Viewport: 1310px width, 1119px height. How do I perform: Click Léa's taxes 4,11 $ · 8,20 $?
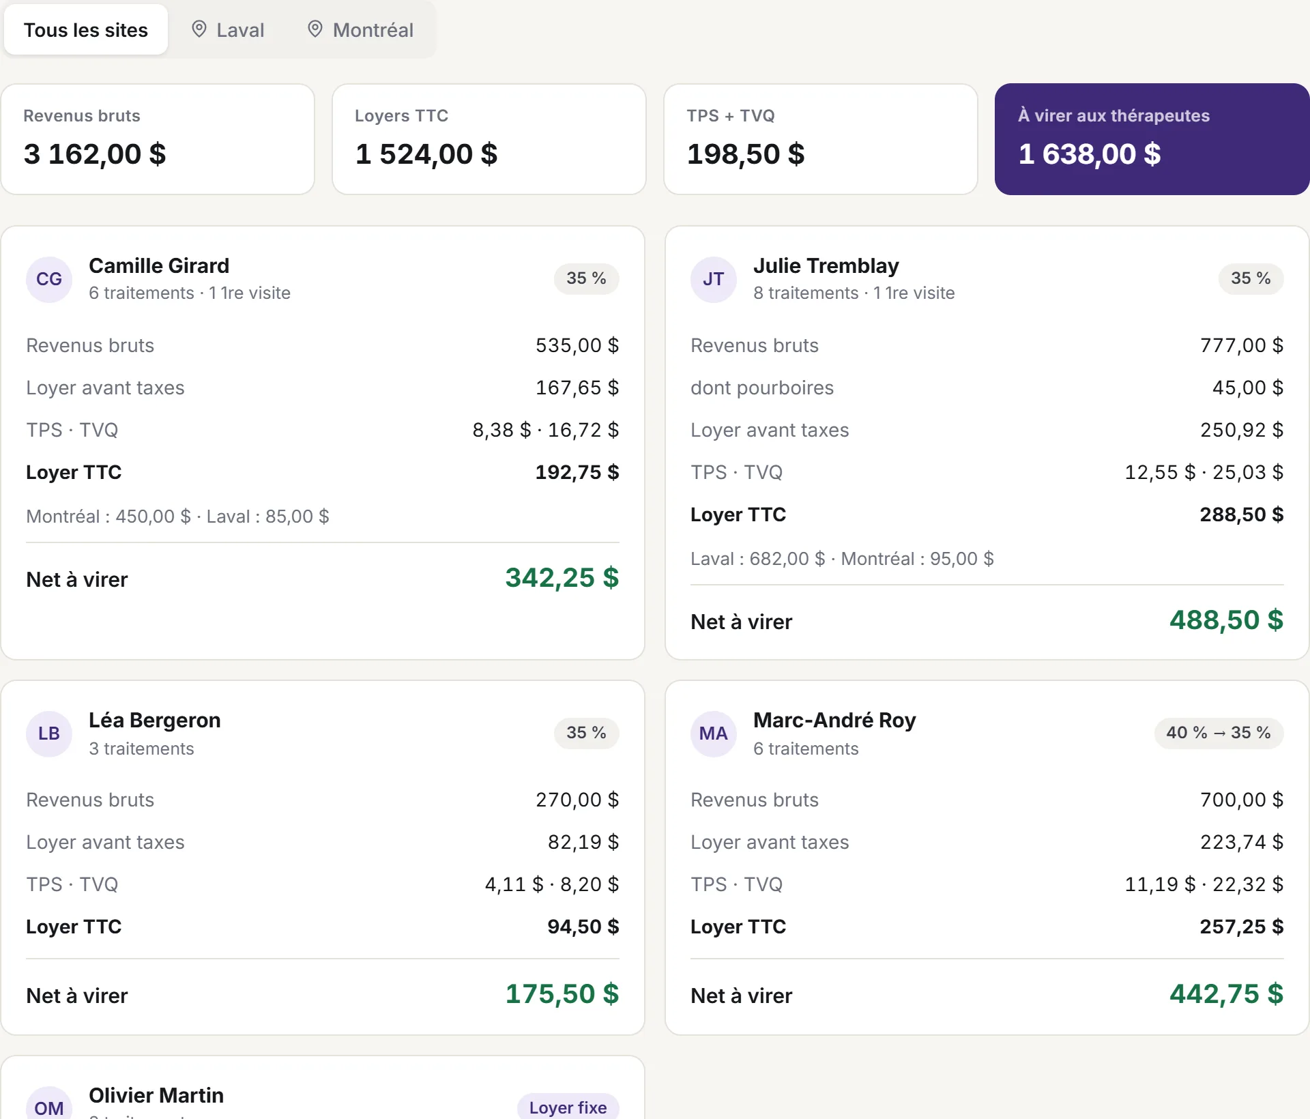(552, 884)
